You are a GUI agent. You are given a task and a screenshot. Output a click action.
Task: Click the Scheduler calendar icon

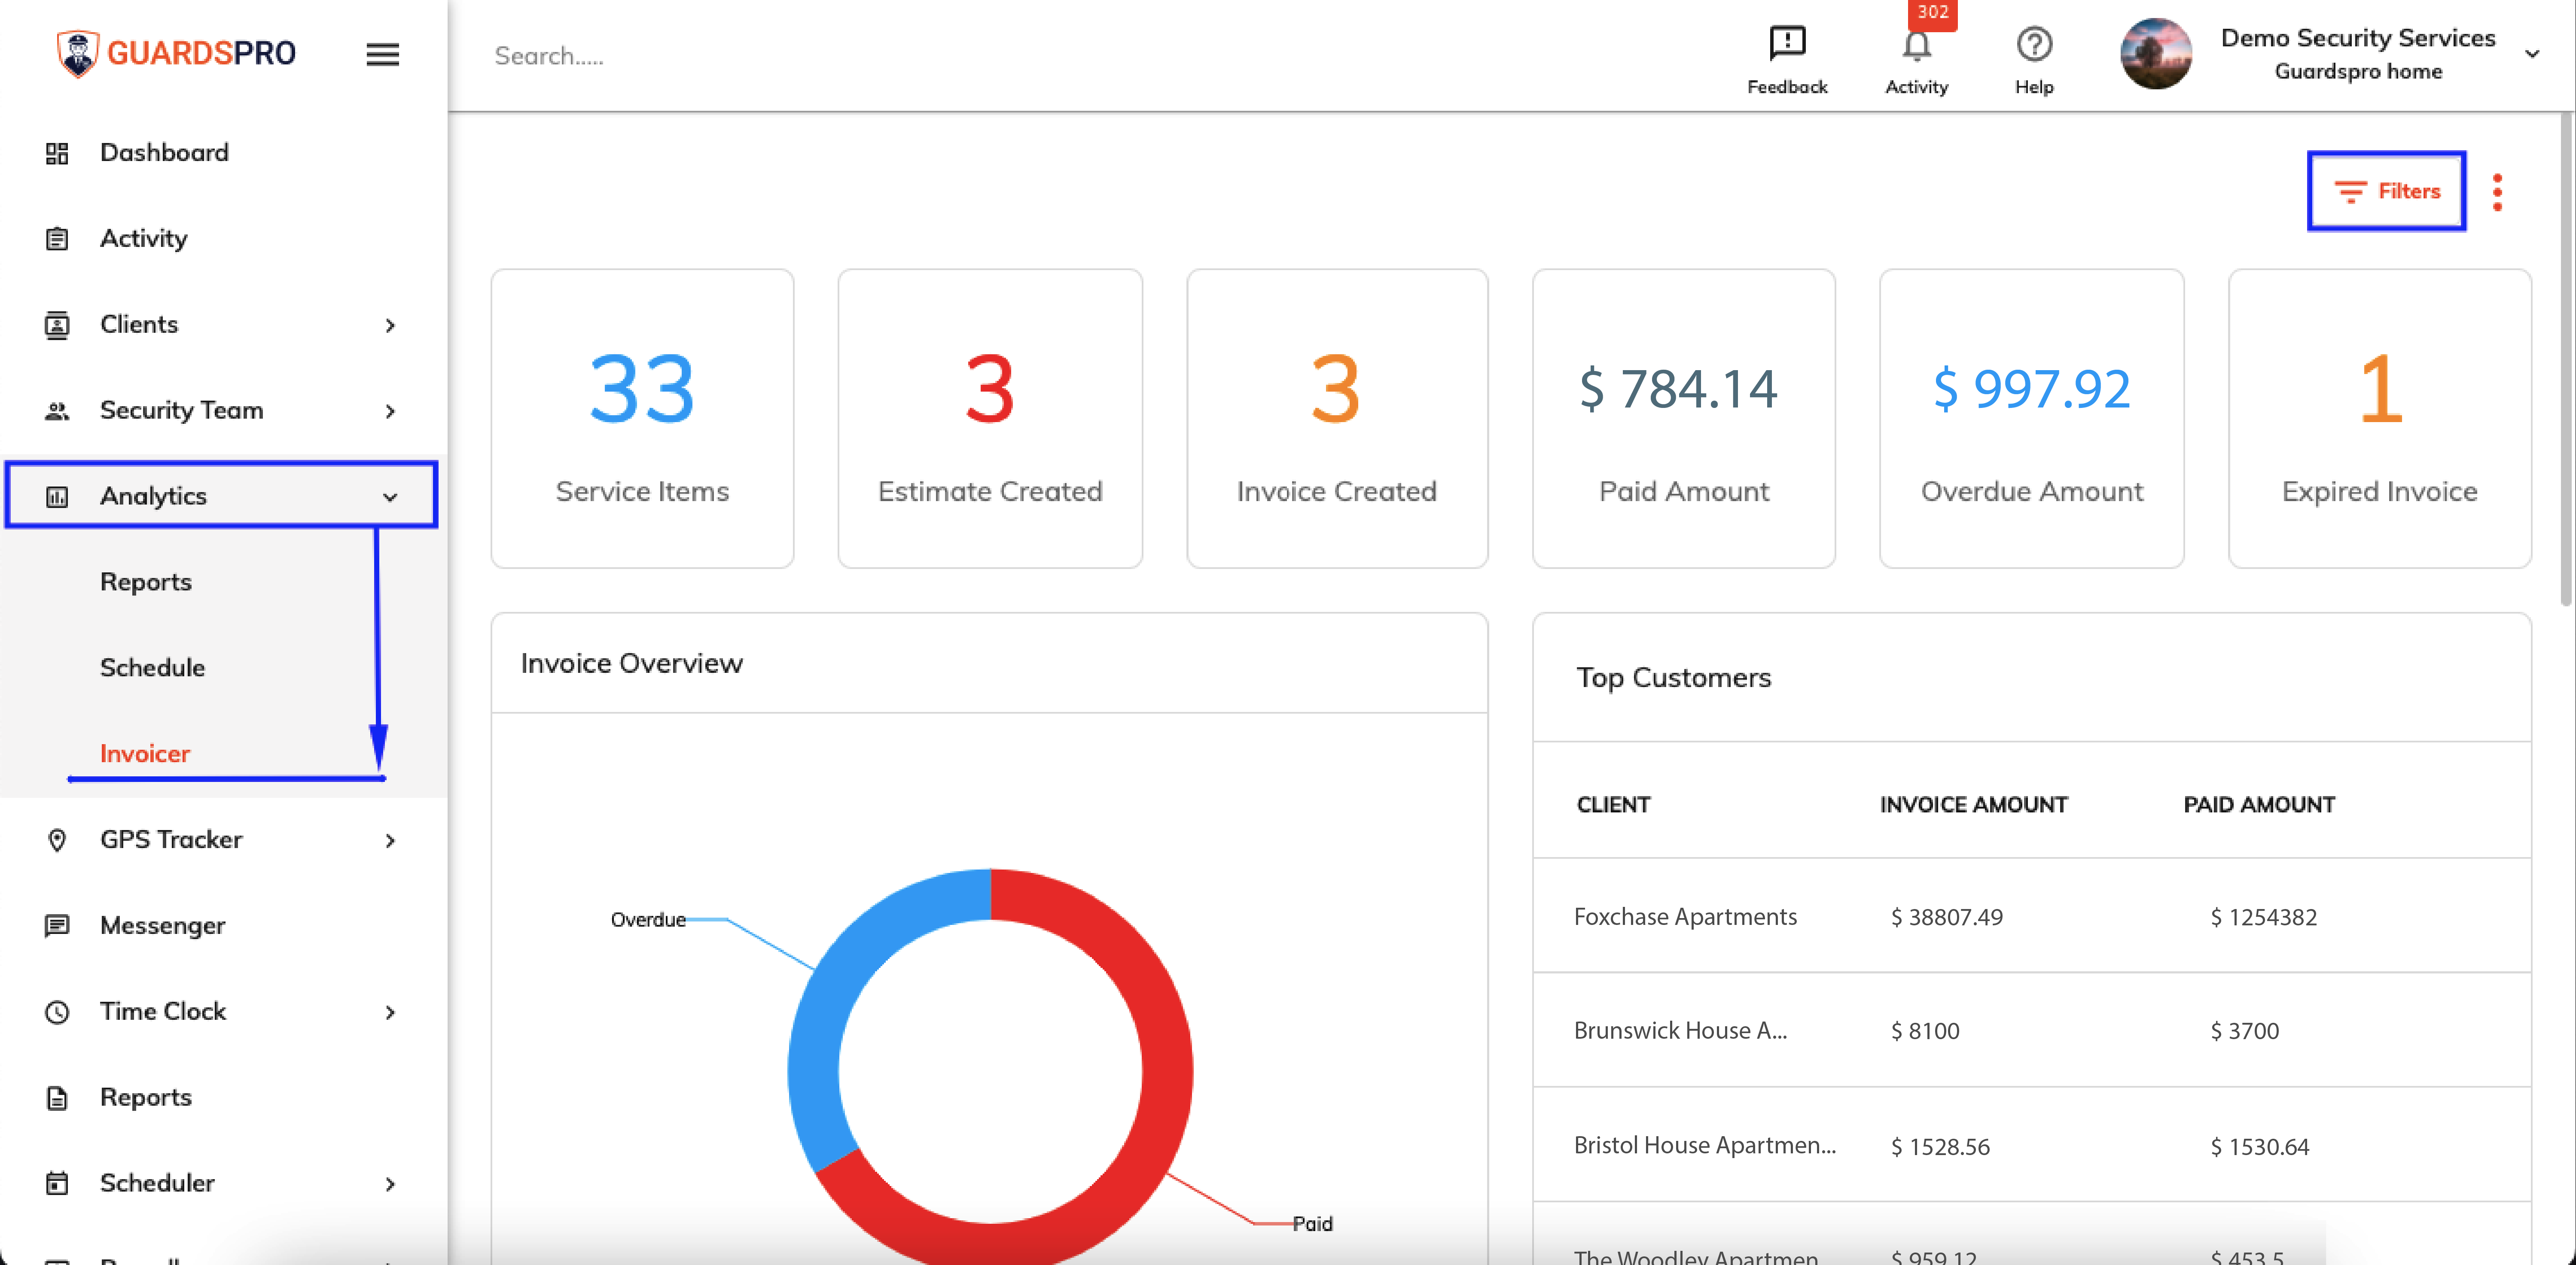click(x=57, y=1184)
